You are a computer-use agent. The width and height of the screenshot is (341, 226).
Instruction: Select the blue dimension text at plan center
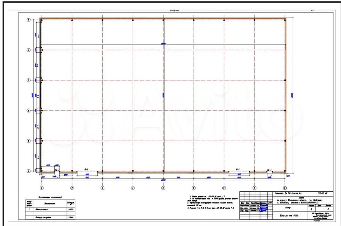[x=163, y=95]
